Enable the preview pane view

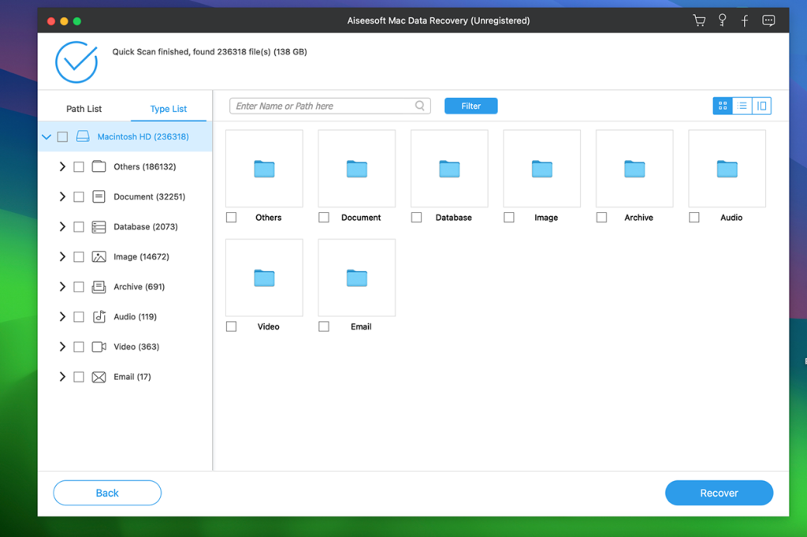pos(761,105)
